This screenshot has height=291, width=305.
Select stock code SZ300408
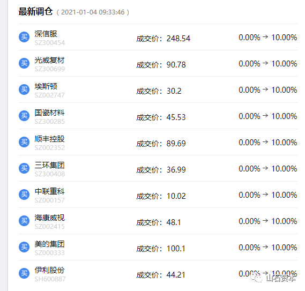tap(50, 174)
